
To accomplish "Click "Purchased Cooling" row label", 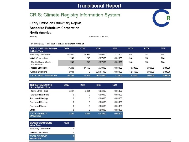I will (x=38, y=102).
